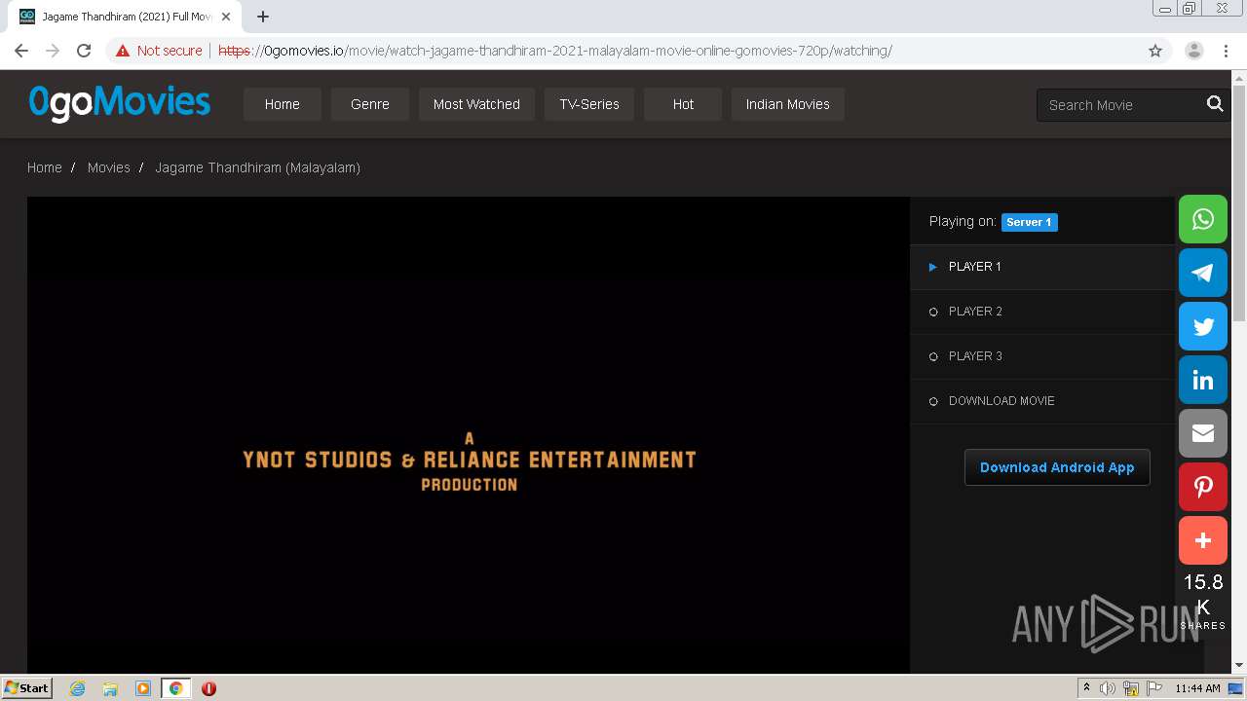Switch to PLAYER 2
The image size is (1247, 701).
pos(1042,312)
